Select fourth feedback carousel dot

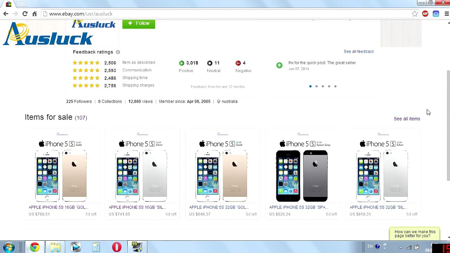click(329, 86)
